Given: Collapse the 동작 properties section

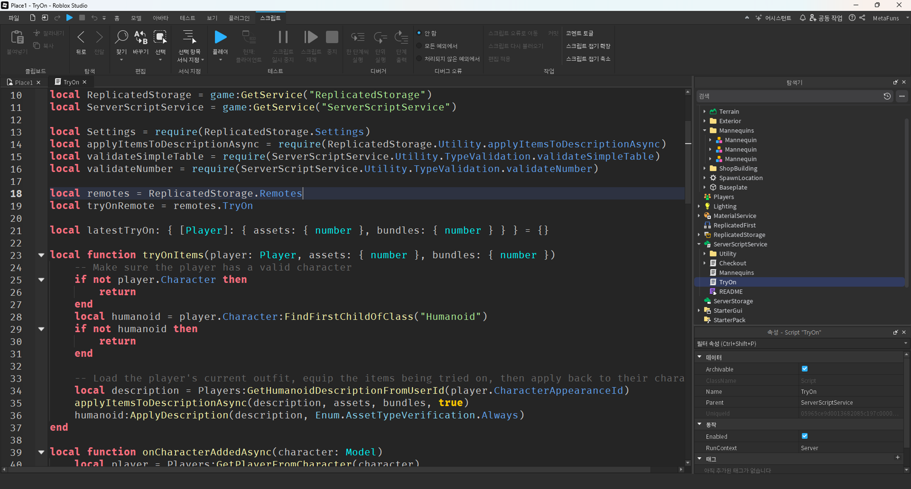Looking at the screenshot, I should 700,424.
